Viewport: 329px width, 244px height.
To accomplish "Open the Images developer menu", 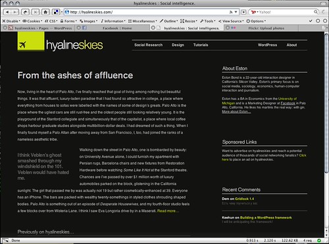I will pos(88,21).
